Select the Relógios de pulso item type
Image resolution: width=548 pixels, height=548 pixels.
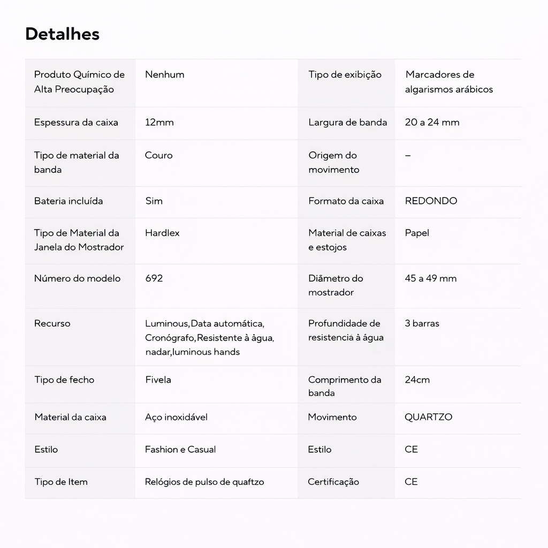[204, 482]
